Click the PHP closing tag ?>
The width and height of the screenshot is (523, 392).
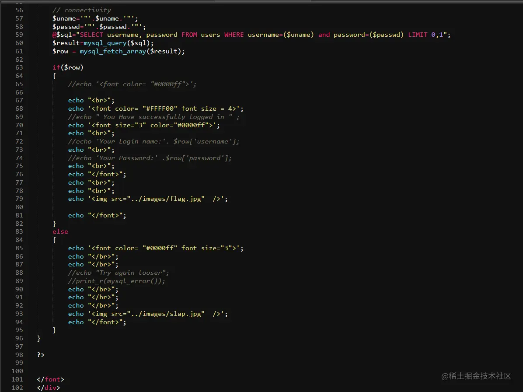tap(41, 355)
